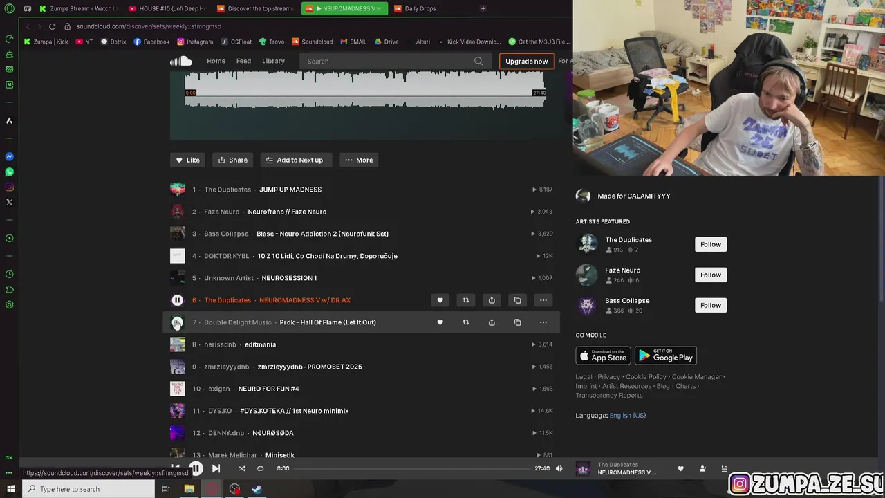Open the CSFloat bookmark

[236, 41]
